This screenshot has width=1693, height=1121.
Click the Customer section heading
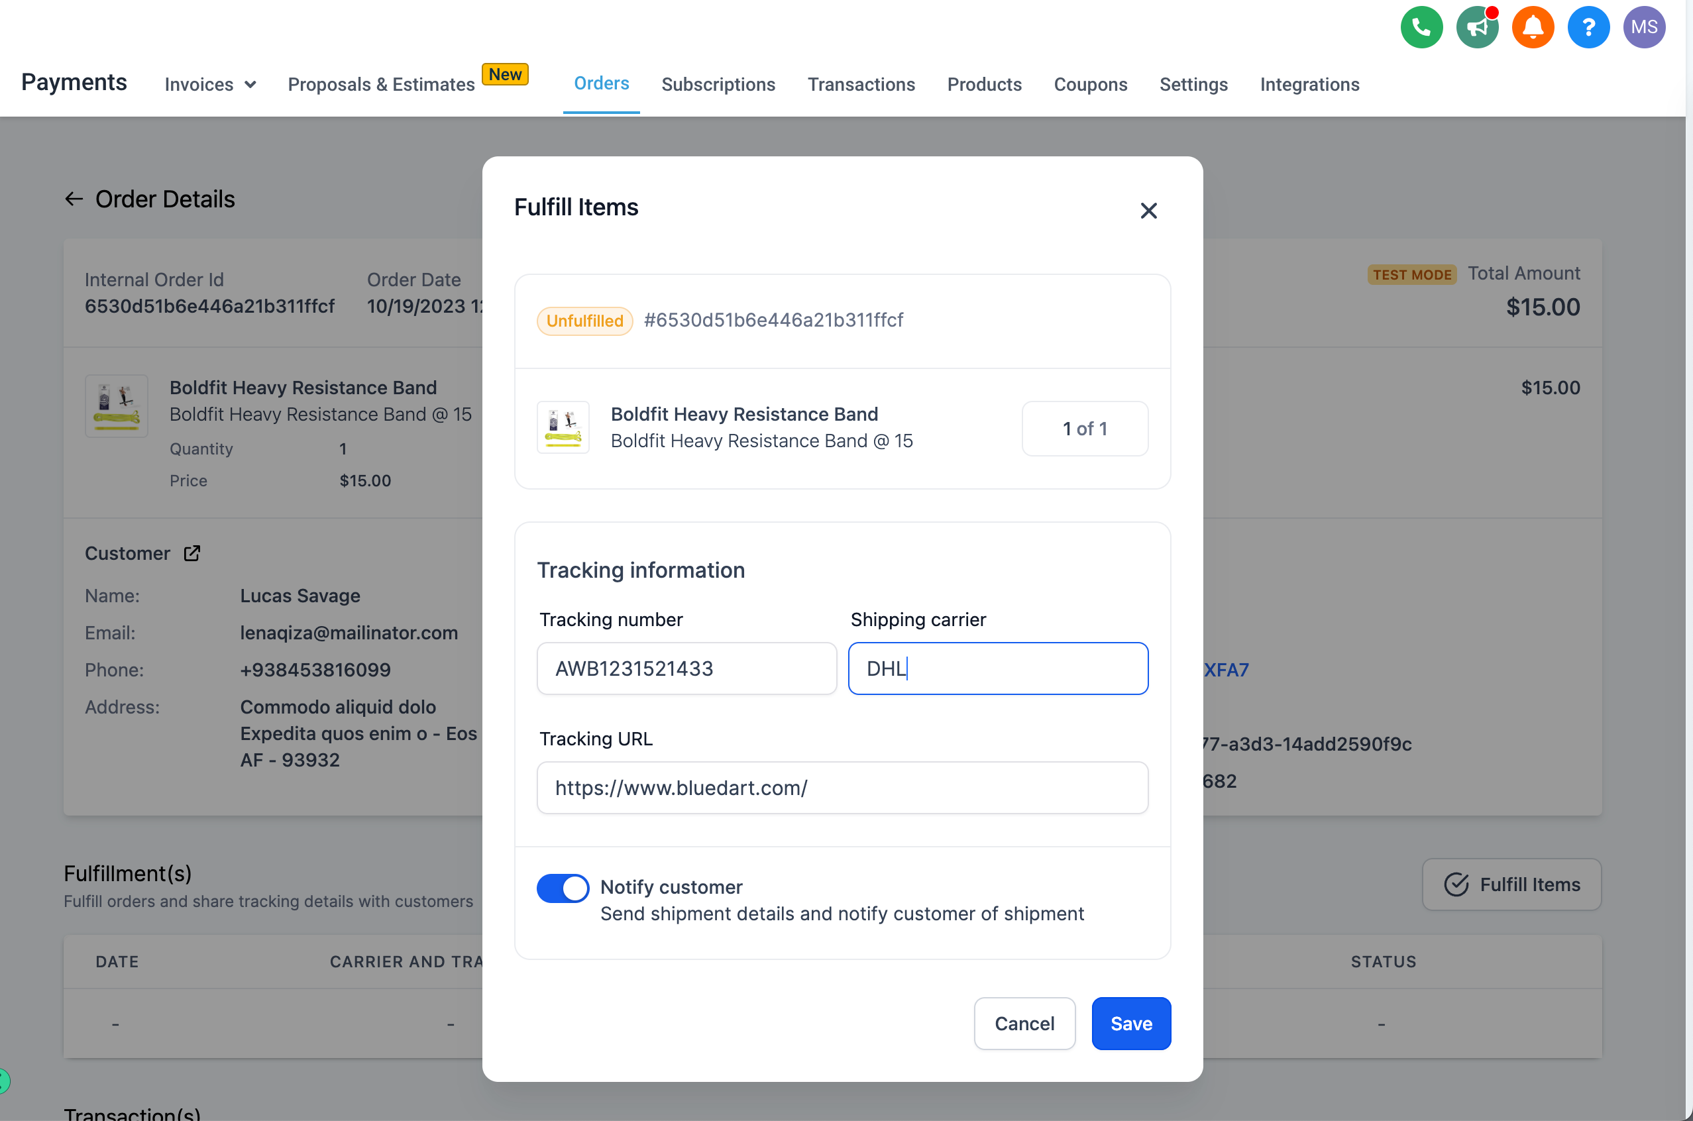pyautogui.click(x=127, y=553)
